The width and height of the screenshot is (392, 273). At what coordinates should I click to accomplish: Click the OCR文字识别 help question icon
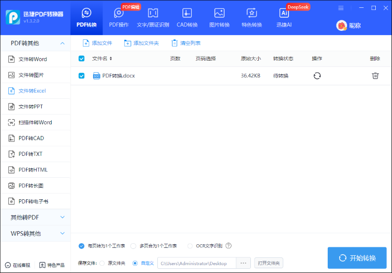pos(228,246)
